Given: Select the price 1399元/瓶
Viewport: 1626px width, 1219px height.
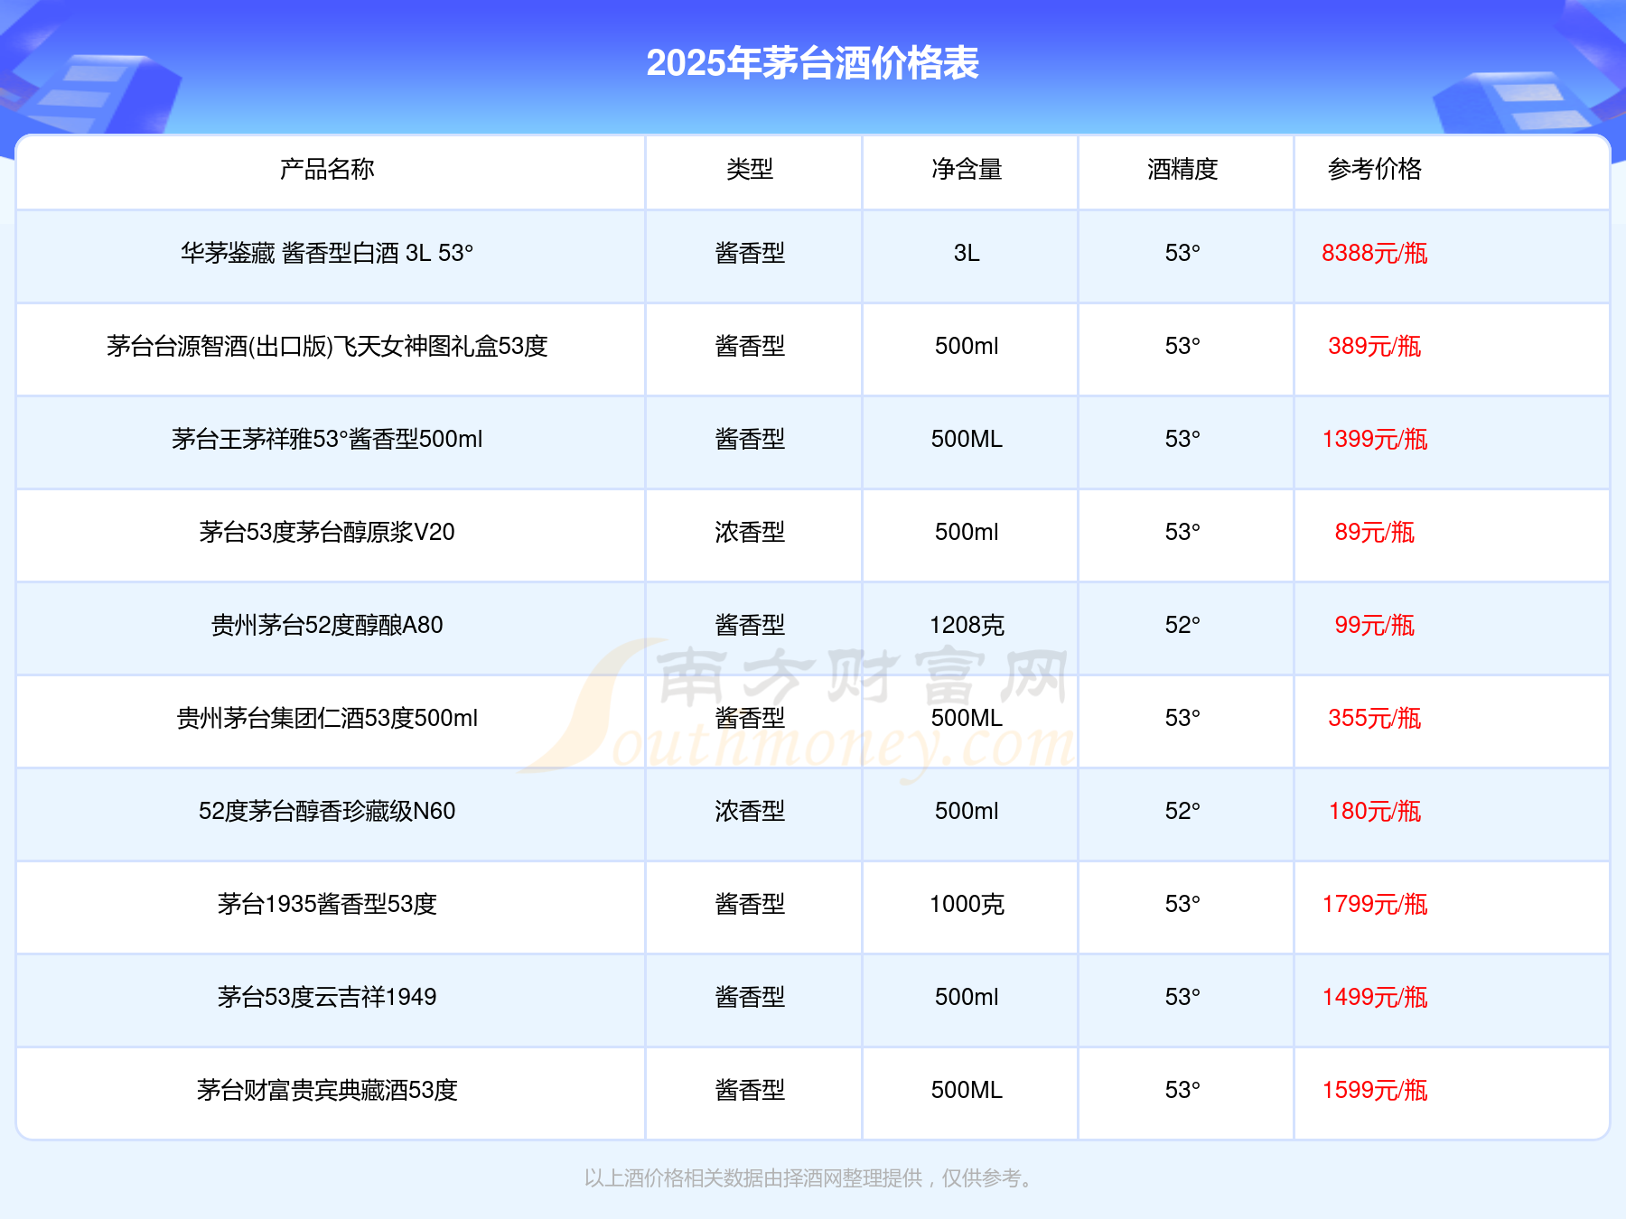Looking at the screenshot, I should (x=1375, y=439).
